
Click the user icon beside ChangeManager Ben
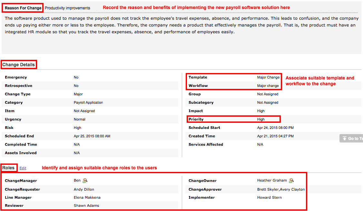(x=85, y=180)
